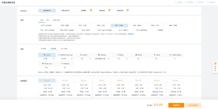Viewport: 218px width, 109px height.
Task: Select region 中国香港
Action: [x=160, y=30]
